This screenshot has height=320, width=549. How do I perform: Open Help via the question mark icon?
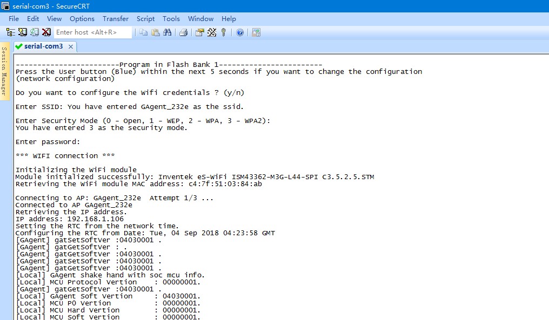pyautogui.click(x=240, y=32)
